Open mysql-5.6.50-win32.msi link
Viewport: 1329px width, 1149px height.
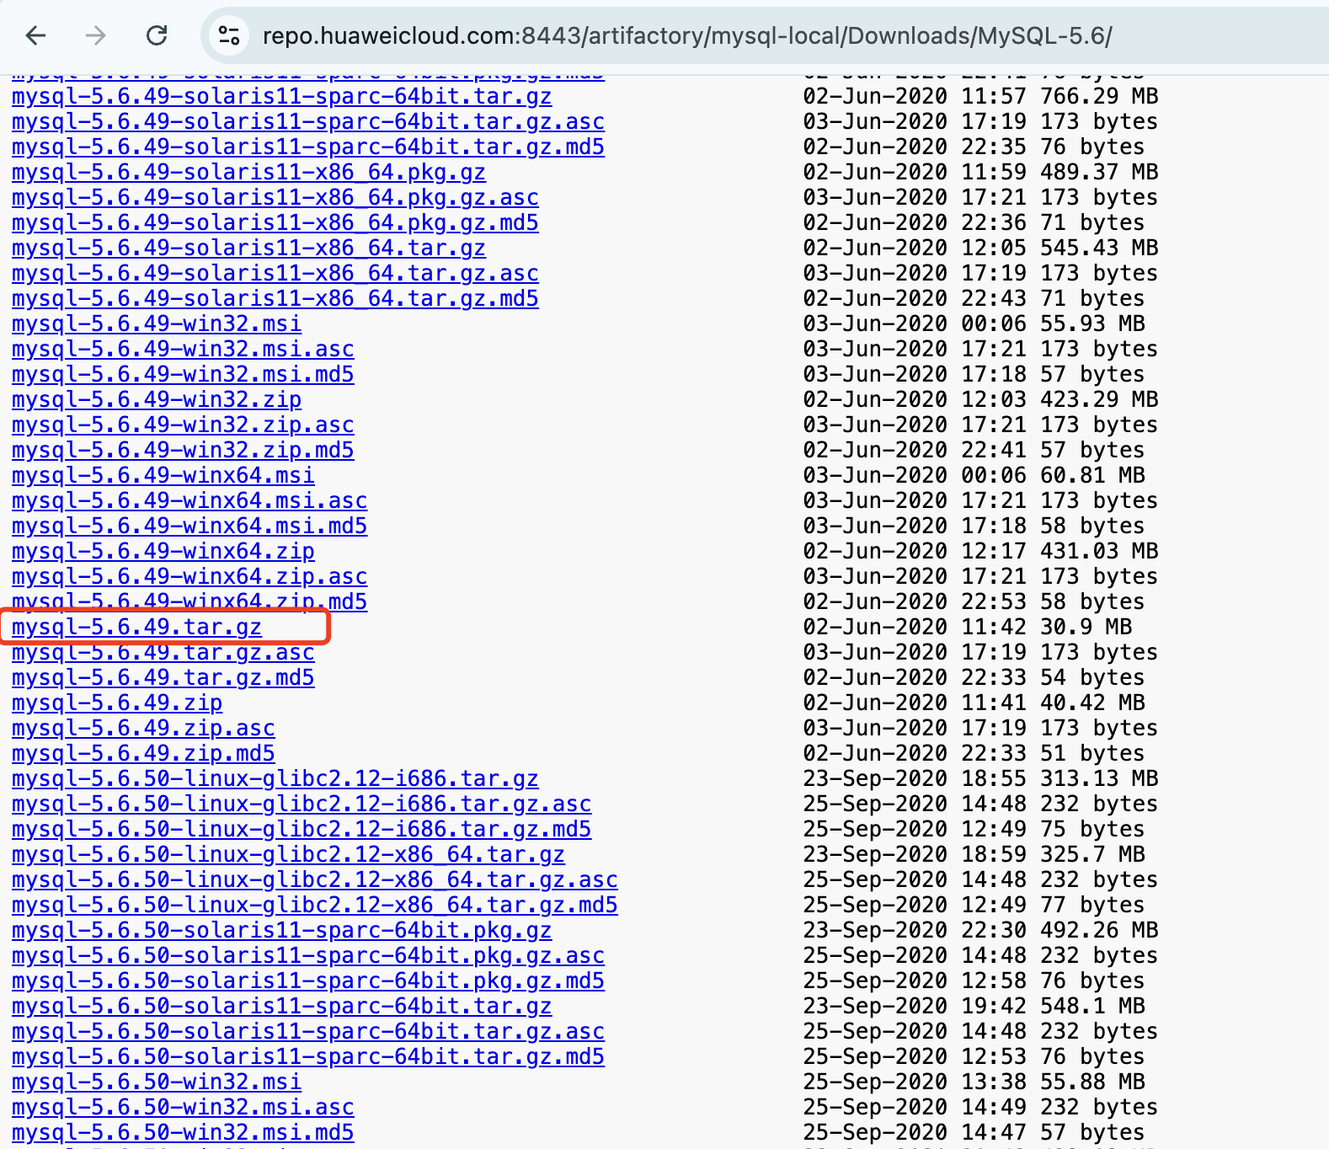click(156, 1082)
